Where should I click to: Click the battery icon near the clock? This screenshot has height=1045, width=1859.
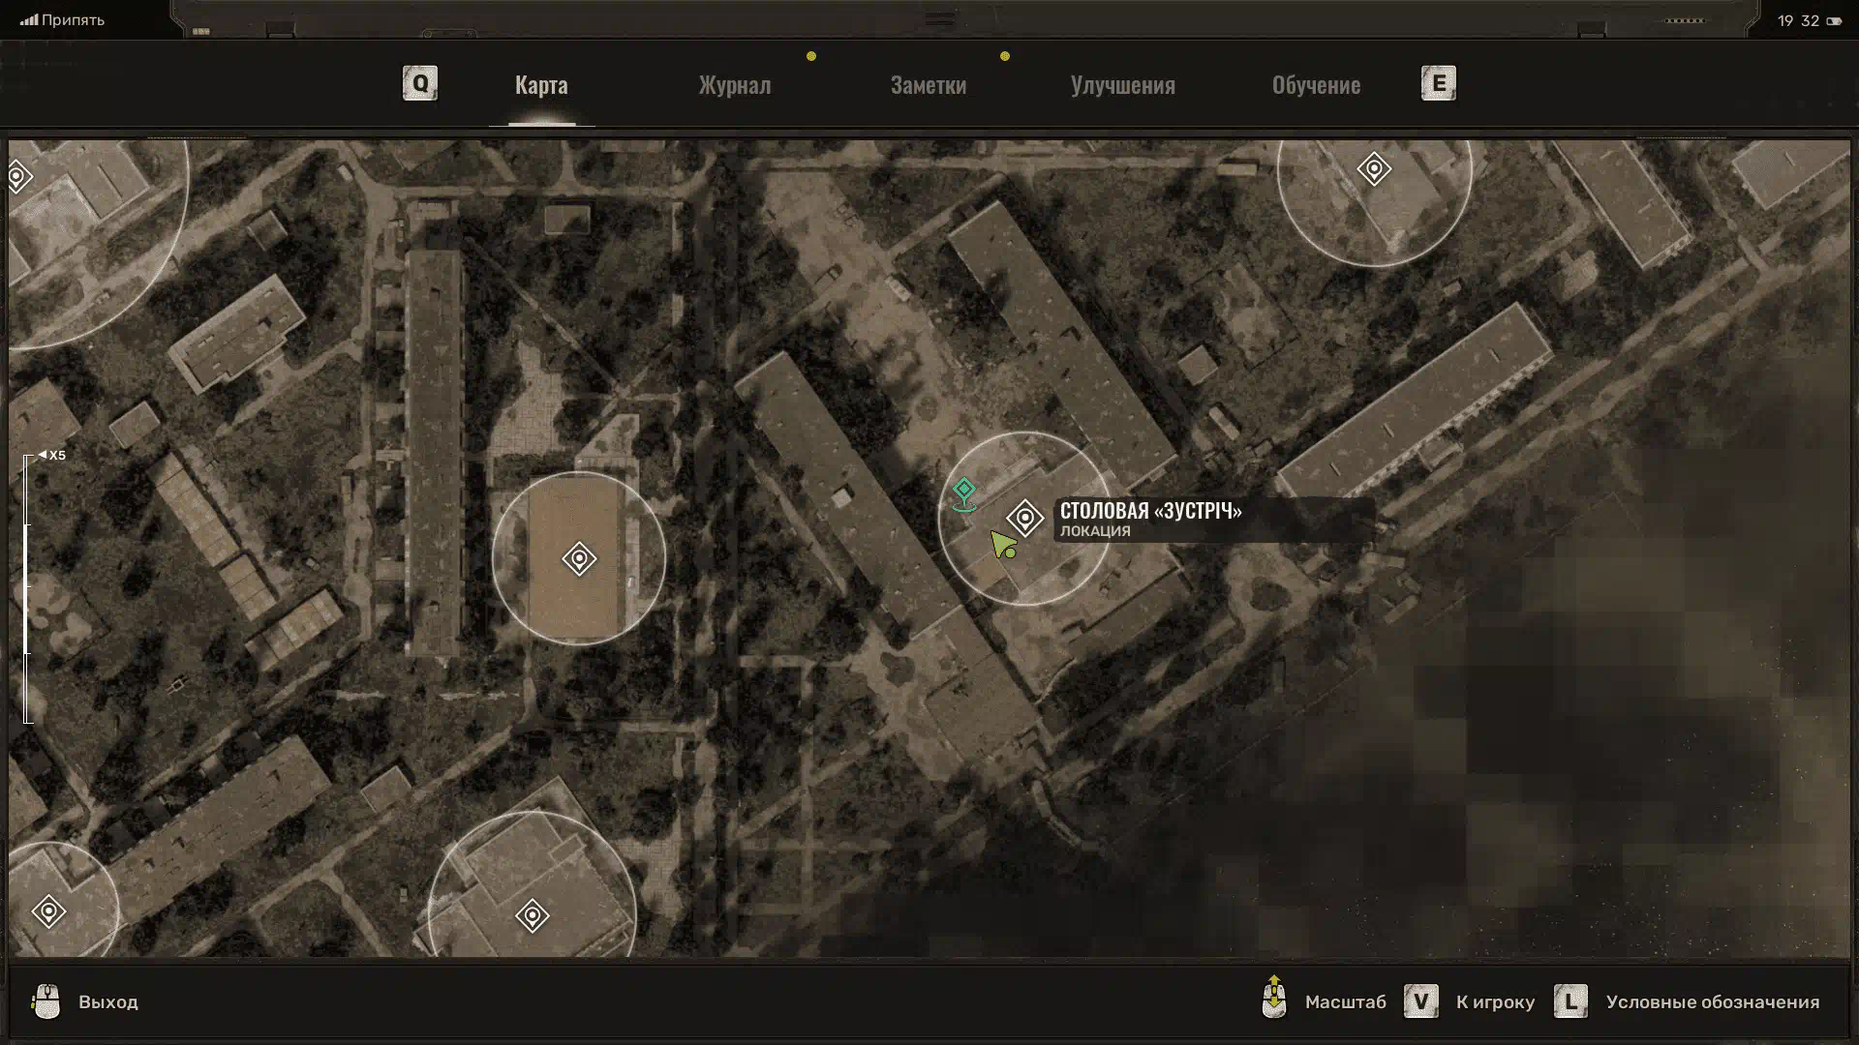click(x=1834, y=20)
